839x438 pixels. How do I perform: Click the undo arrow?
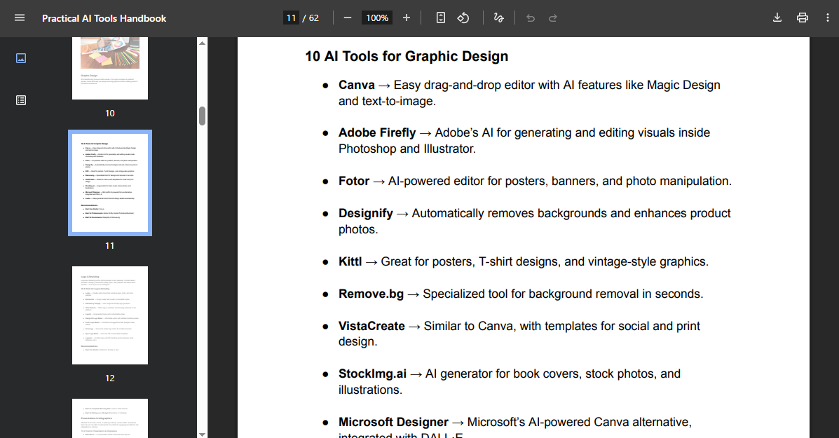531,18
